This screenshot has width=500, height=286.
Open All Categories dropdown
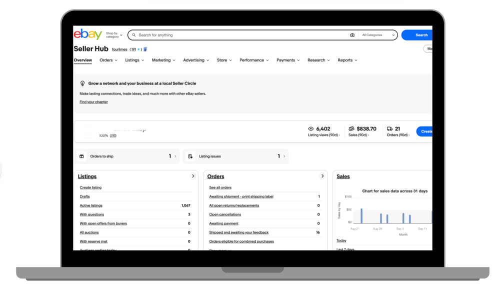(378, 35)
